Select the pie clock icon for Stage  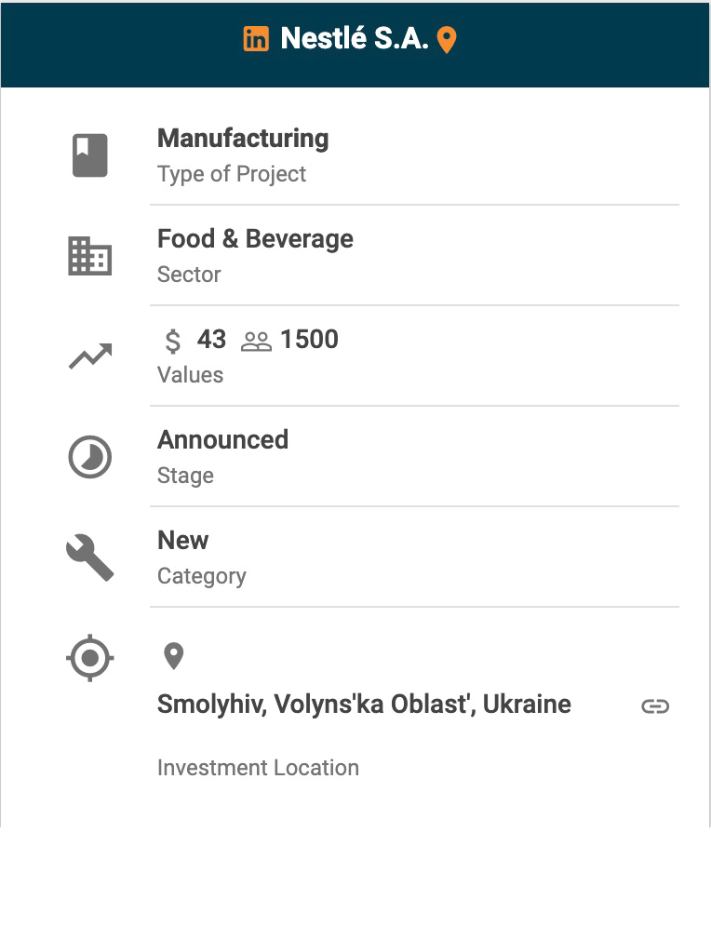(x=90, y=458)
